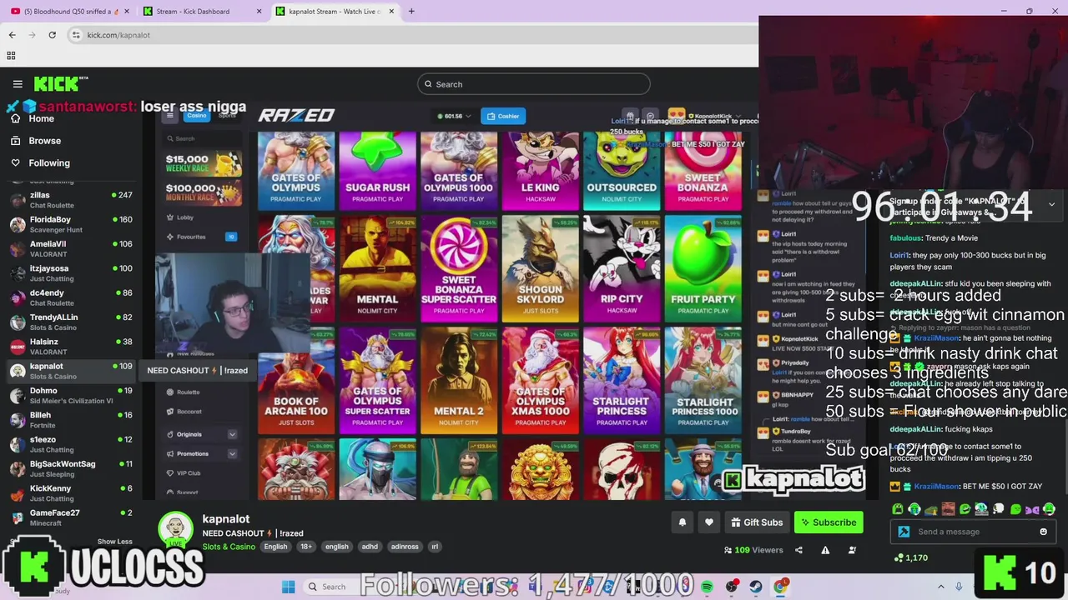Click the adinross tag
The width and height of the screenshot is (1068, 600).
pos(405,547)
